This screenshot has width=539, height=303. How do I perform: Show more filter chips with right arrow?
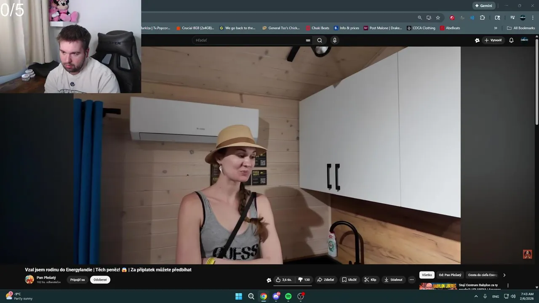point(504,275)
